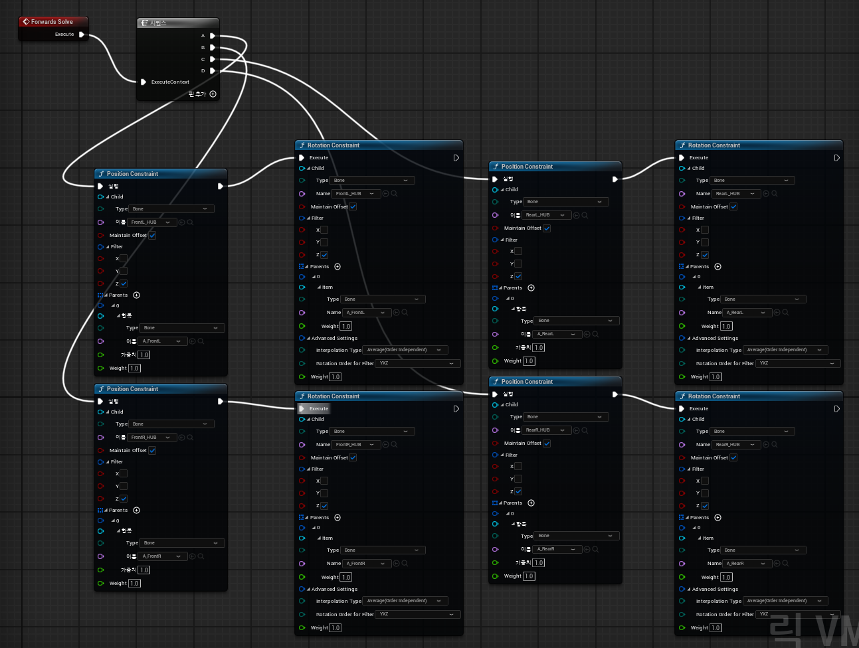Click use-selected arrow beside RearR_HUB in Position Constraint
Image resolution: width=859 pixels, height=648 pixels.
pyautogui.click(x=576, y=430)
